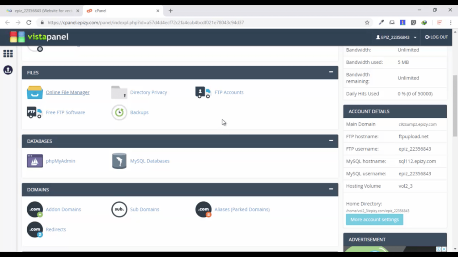Click the blue user avatar extension icon
This screenshot has width=458, height=257.
tap(403, 22)
